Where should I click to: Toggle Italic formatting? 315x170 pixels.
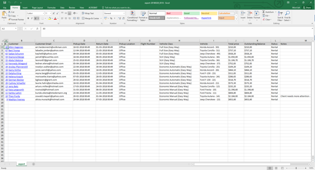32,18
